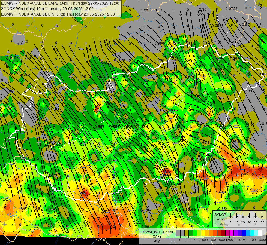The image size is (267, 245).
Task: Click the 6.58 value at right
Action: pyautogui.click(x=251, y=124)
